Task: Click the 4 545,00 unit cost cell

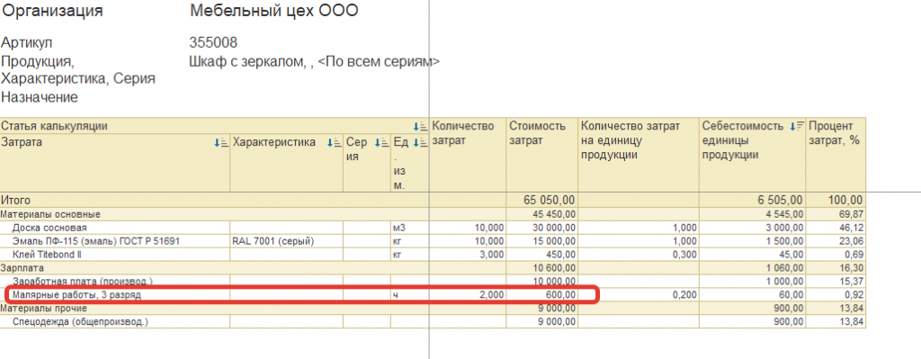Action: [x=753, y=214]
